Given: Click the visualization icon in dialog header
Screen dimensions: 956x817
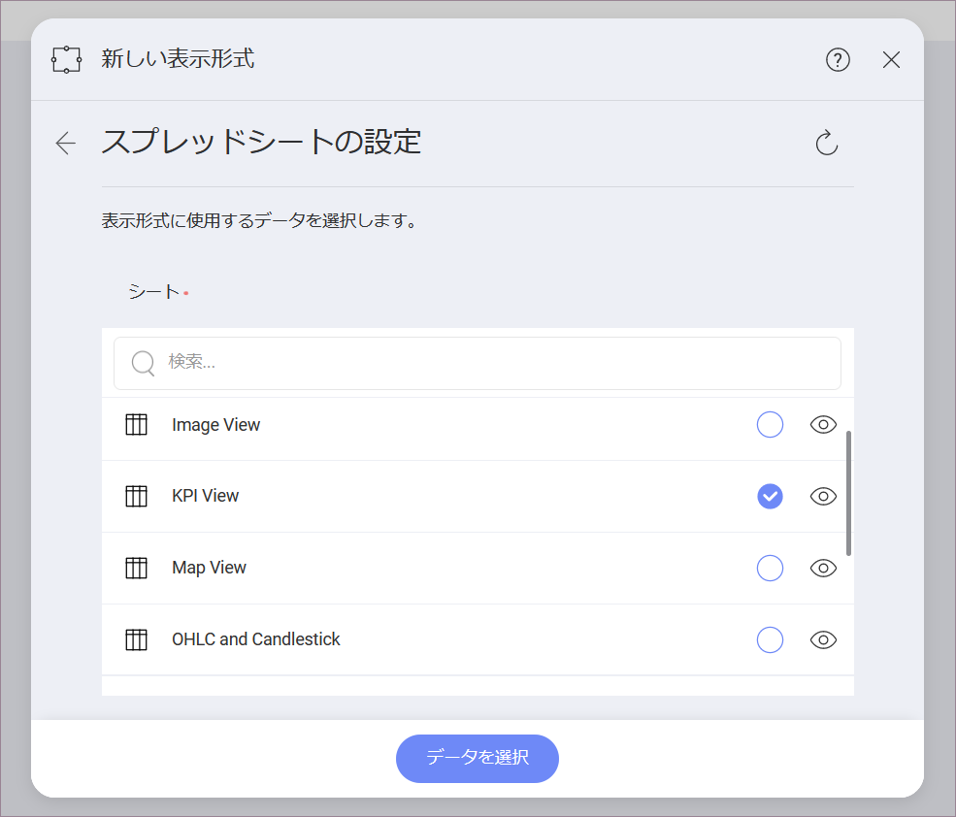Looking at the screenshot, I should click(x=66, y=60).
